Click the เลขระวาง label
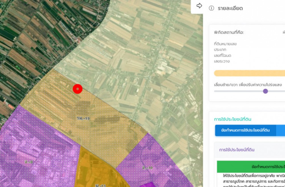The image size is (285, 187). pos(222,61)
